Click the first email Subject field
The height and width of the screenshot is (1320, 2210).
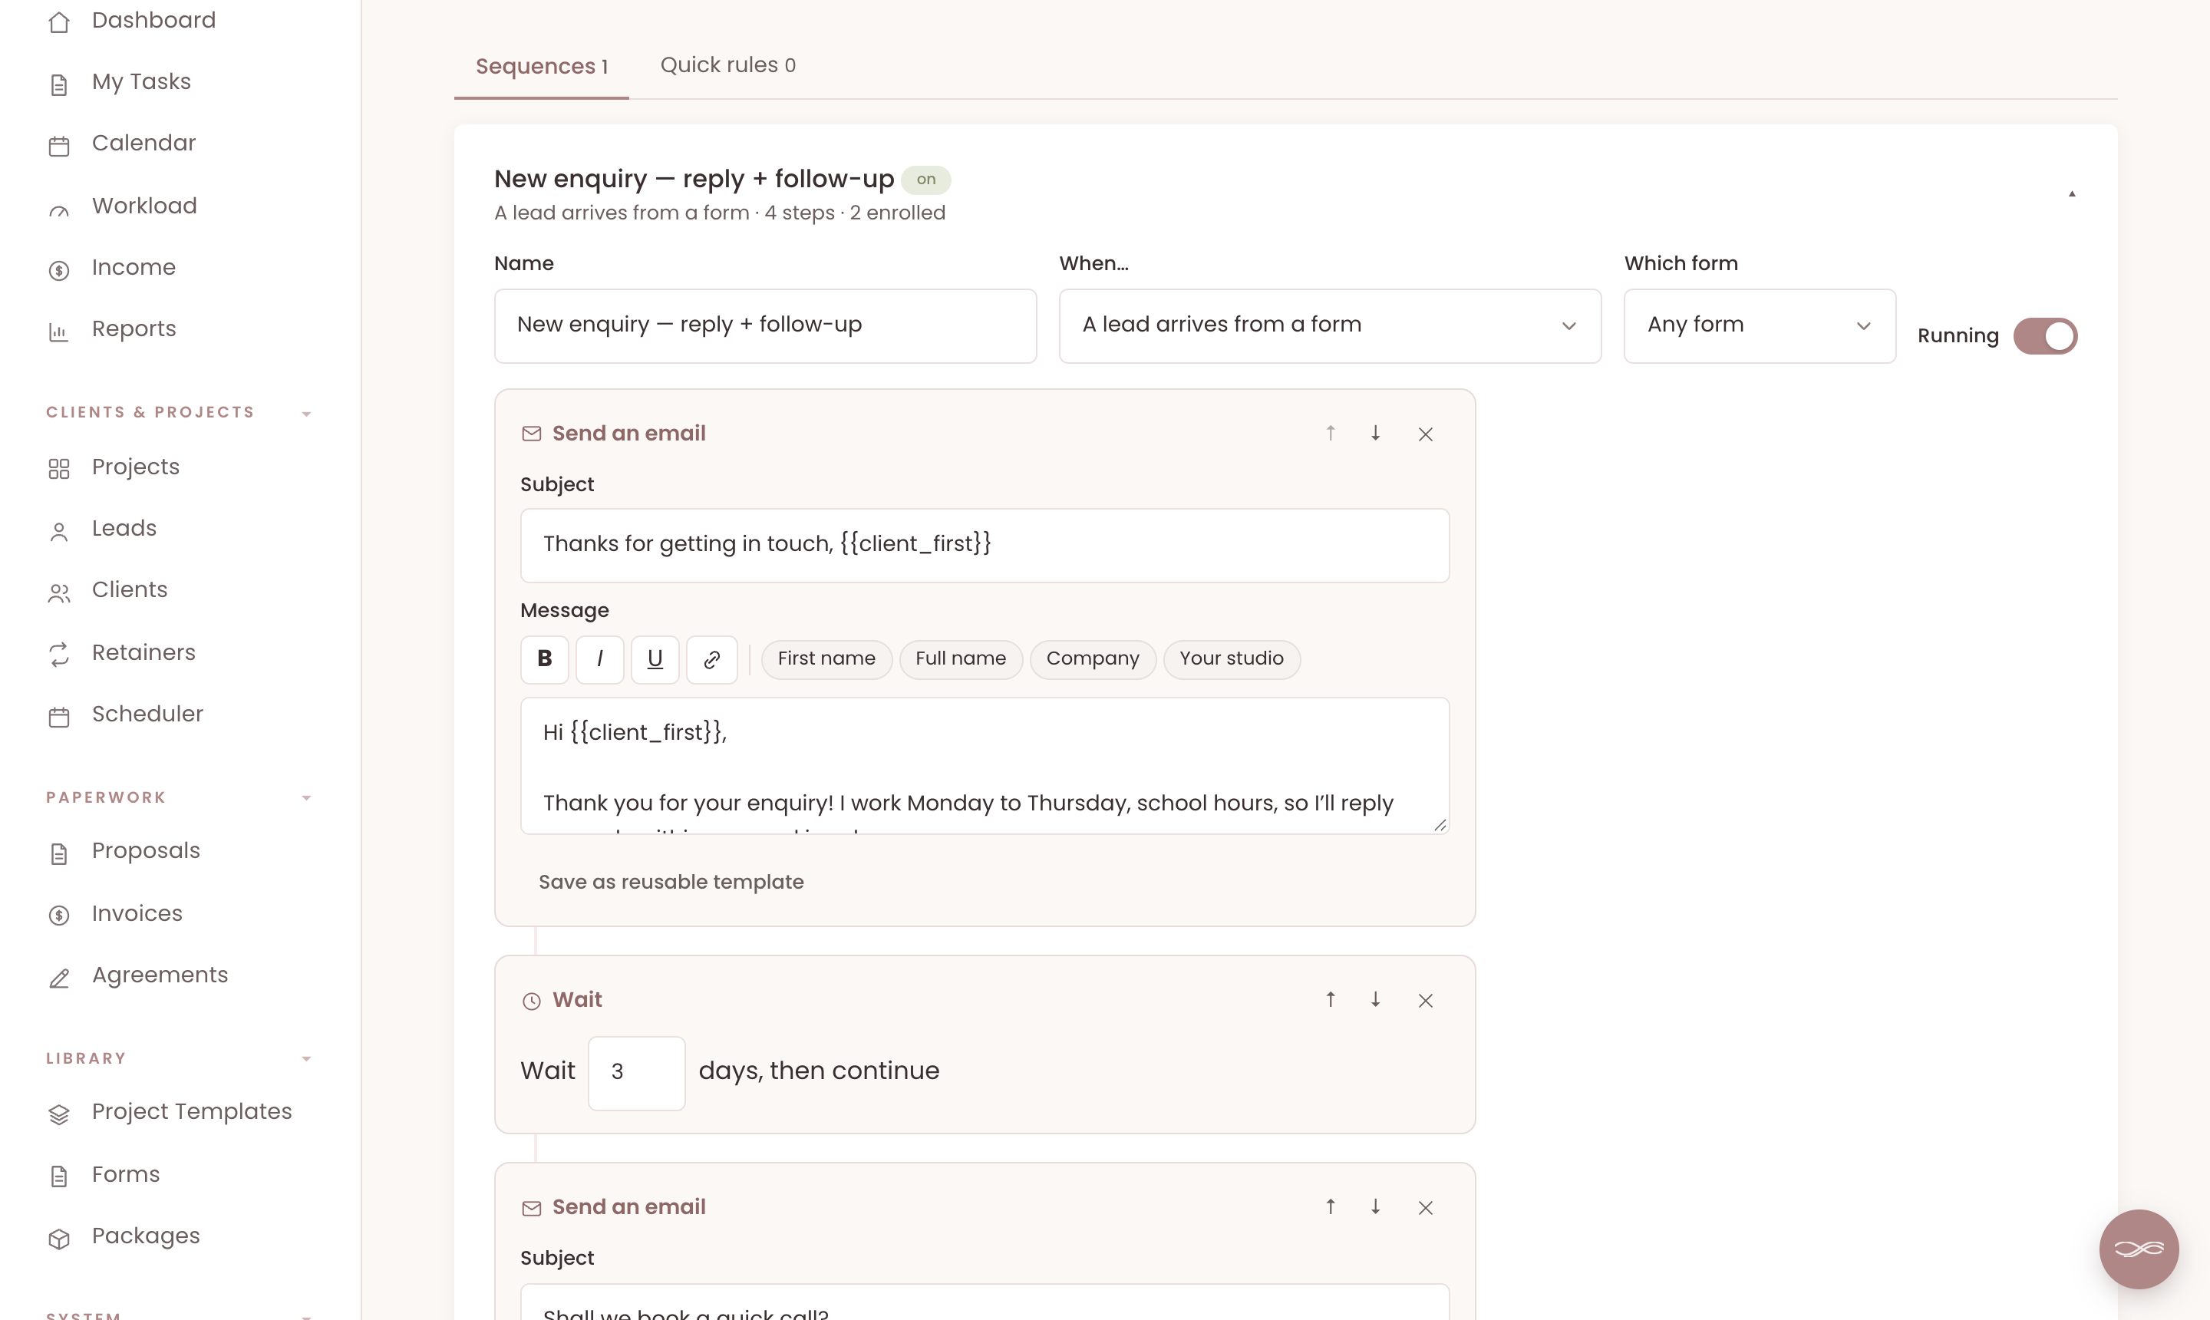[x=985, y=545]
